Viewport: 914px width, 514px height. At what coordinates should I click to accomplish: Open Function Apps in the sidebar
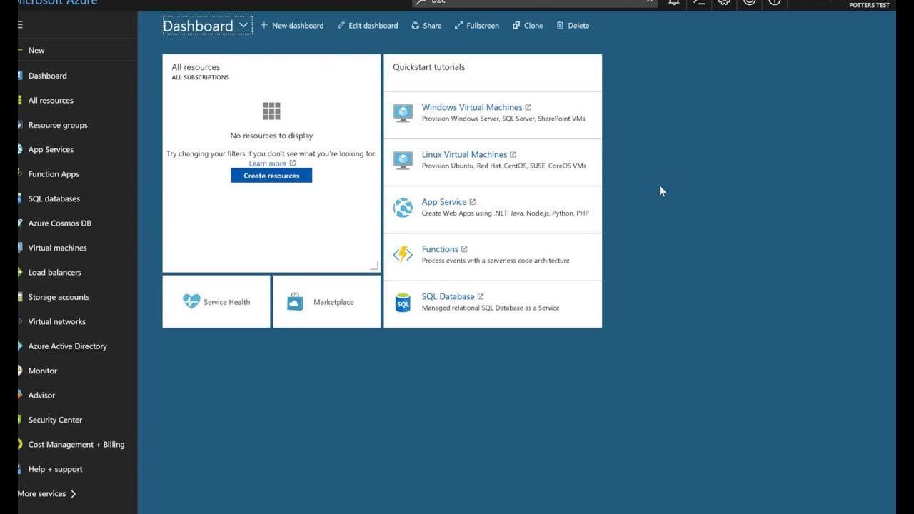click(77, 174)
